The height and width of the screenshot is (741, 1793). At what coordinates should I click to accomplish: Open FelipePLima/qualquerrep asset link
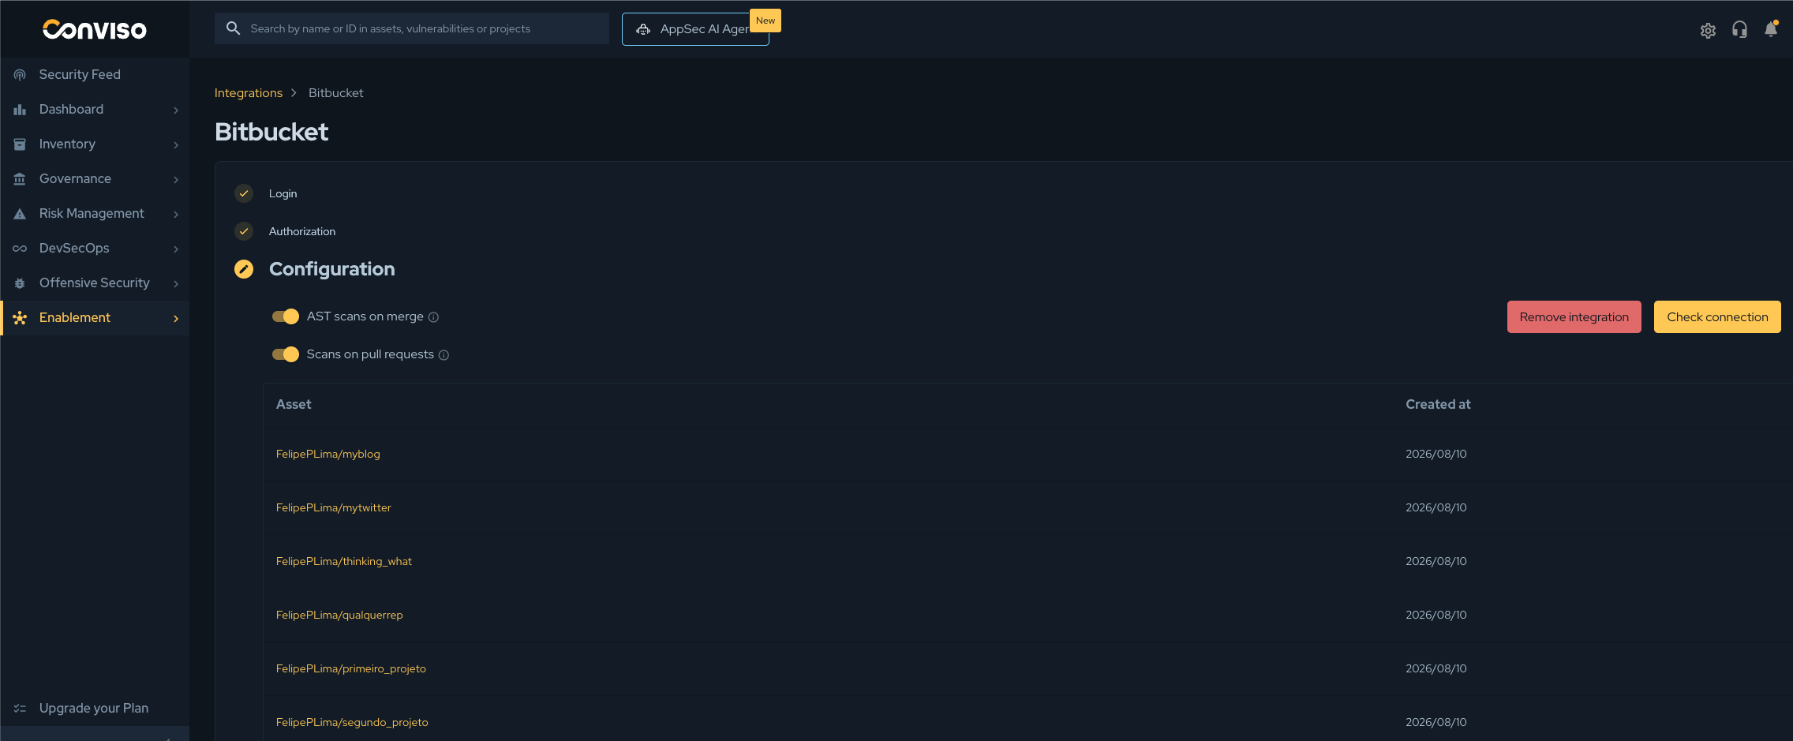[x=339, y=615]
